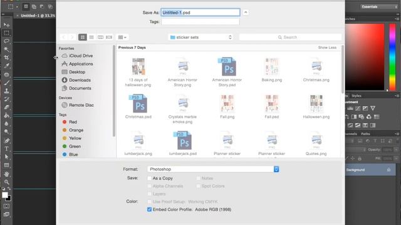This screenshot has width=401, height=225.
Task: Click the Alpha Channels checkbox
Action: 149,186
